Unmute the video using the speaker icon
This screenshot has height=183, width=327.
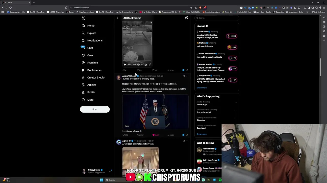pyautogui.click(x=138, y=65)
